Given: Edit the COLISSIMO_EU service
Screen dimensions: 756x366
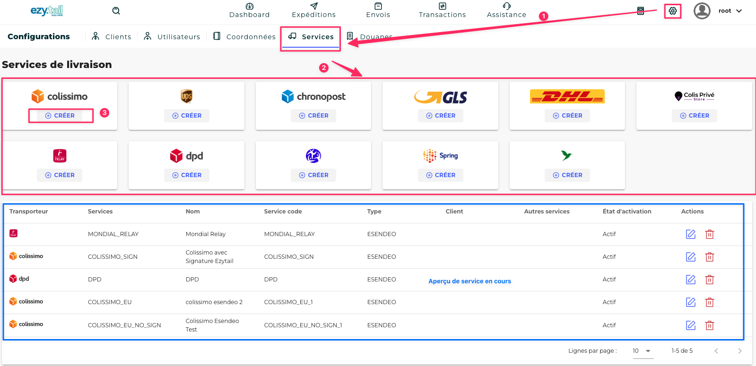Looking at the screenshot, I should pos(691,302).
